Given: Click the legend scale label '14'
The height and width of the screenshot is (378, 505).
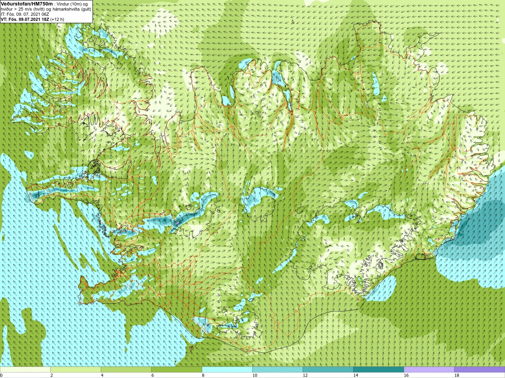Looking at the screenshot, I should coord(356,375).
